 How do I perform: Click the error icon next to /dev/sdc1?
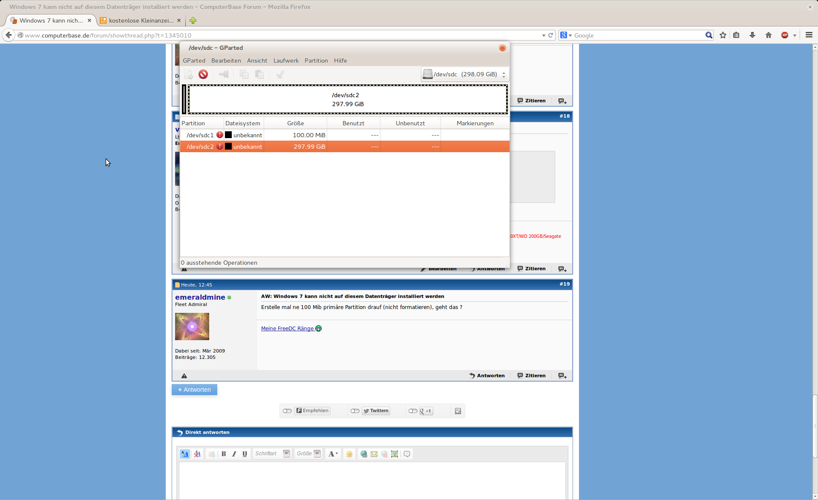tap(220, 135)
